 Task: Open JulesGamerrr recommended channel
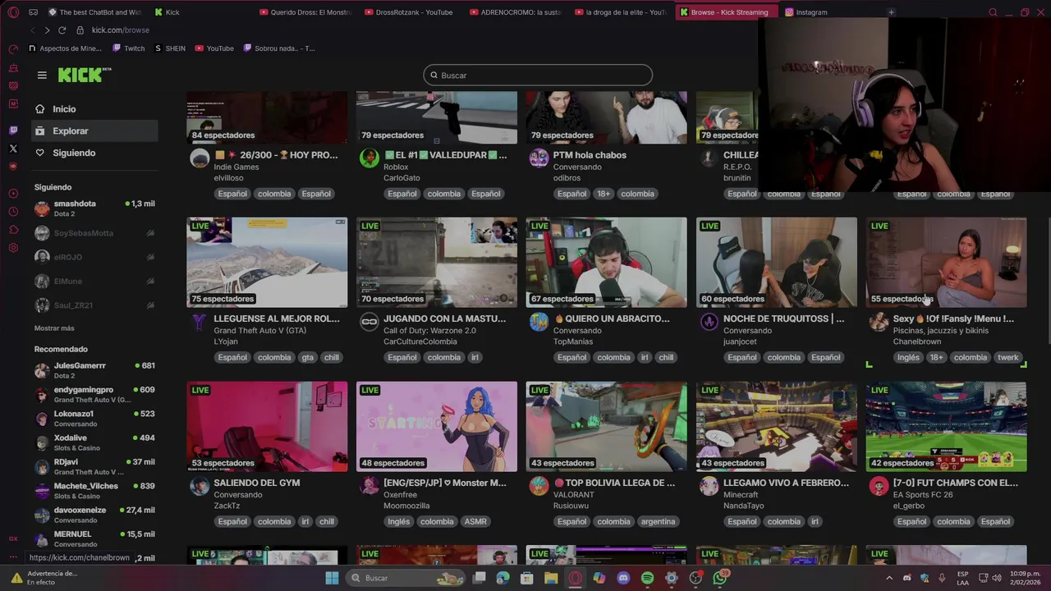click(x=94, y=370)
